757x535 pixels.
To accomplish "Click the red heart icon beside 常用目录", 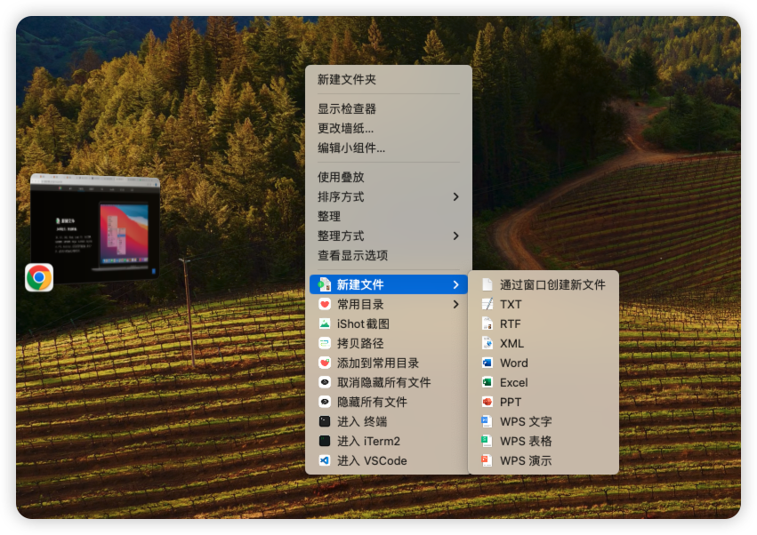I will pyautogui.click(x=325, y=305).
